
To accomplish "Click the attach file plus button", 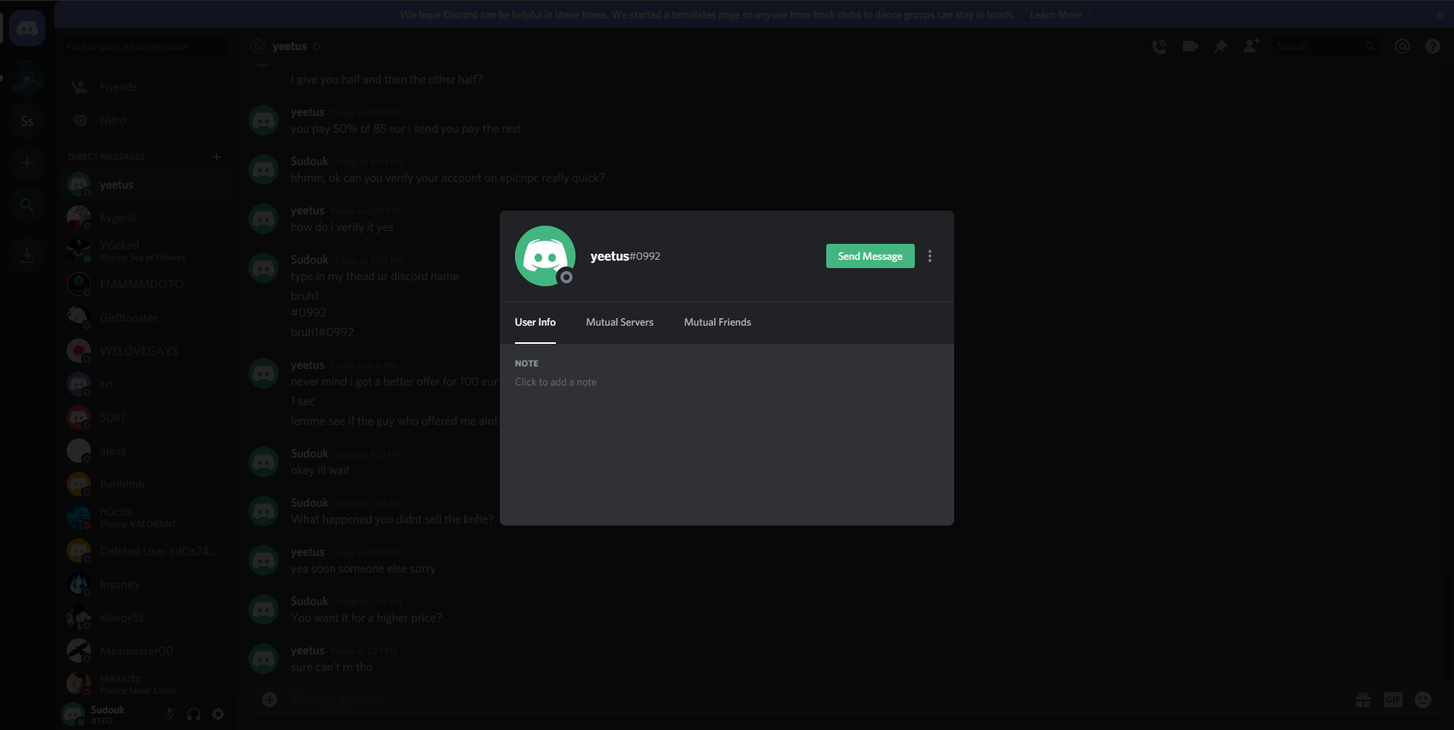I will [270, 700].
